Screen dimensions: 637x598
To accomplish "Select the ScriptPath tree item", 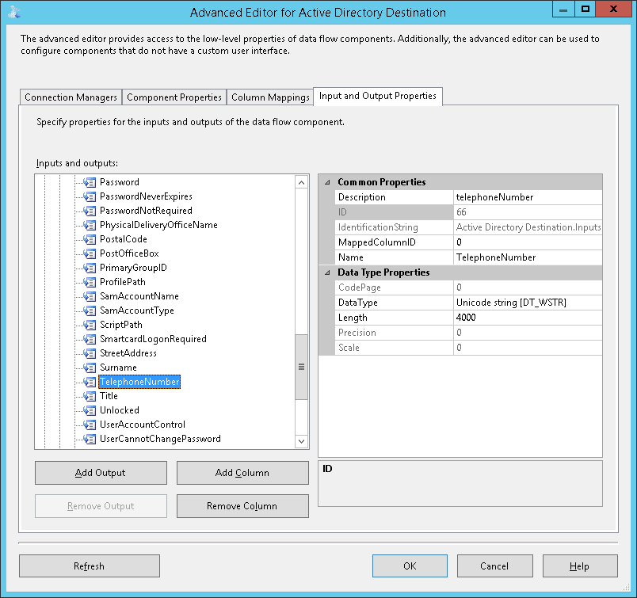I will pyautogui.click(x=121, y=325).
